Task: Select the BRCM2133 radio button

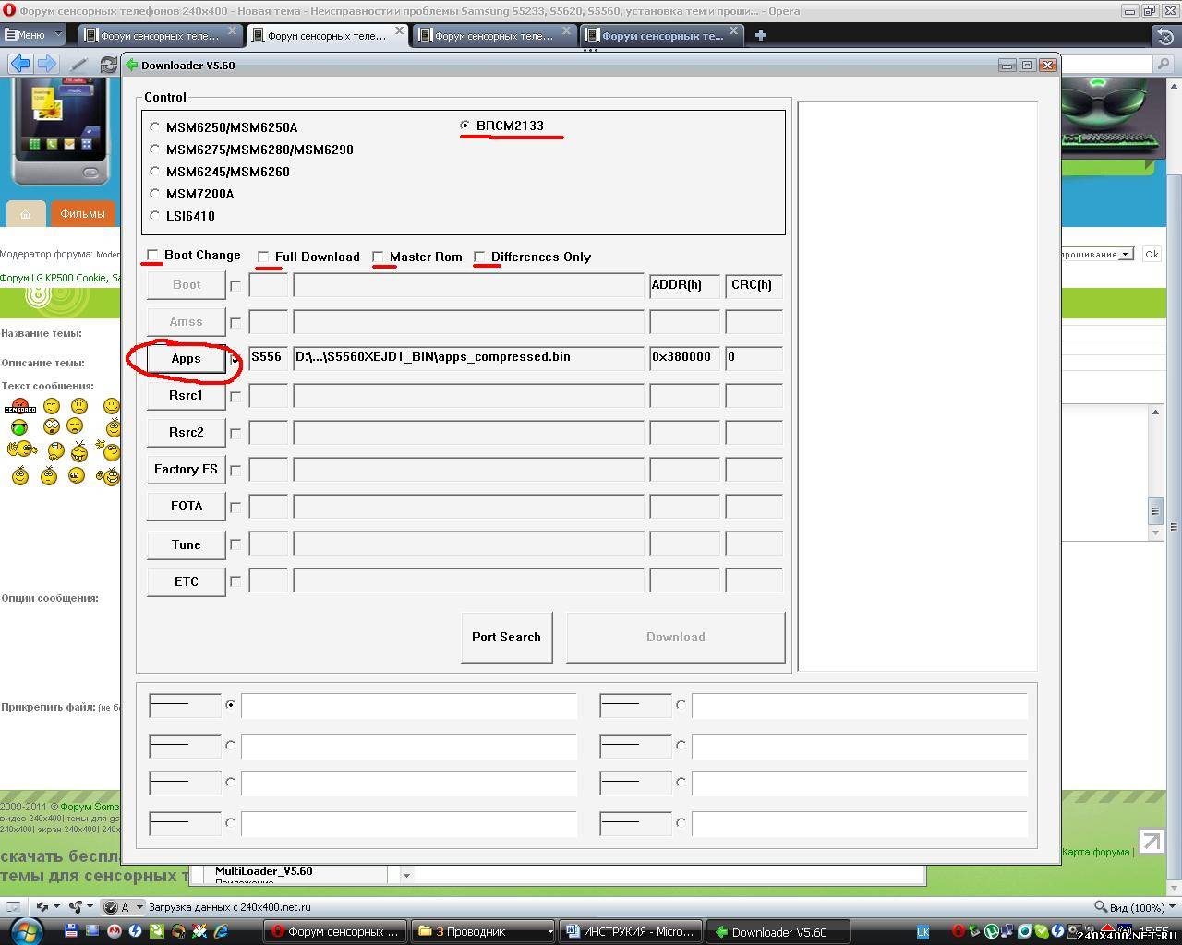Action: point(464,126)
